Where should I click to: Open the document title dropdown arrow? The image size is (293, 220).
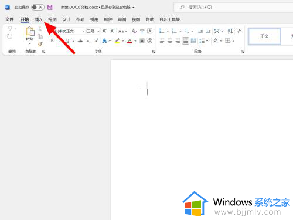[x=134, y=8]
